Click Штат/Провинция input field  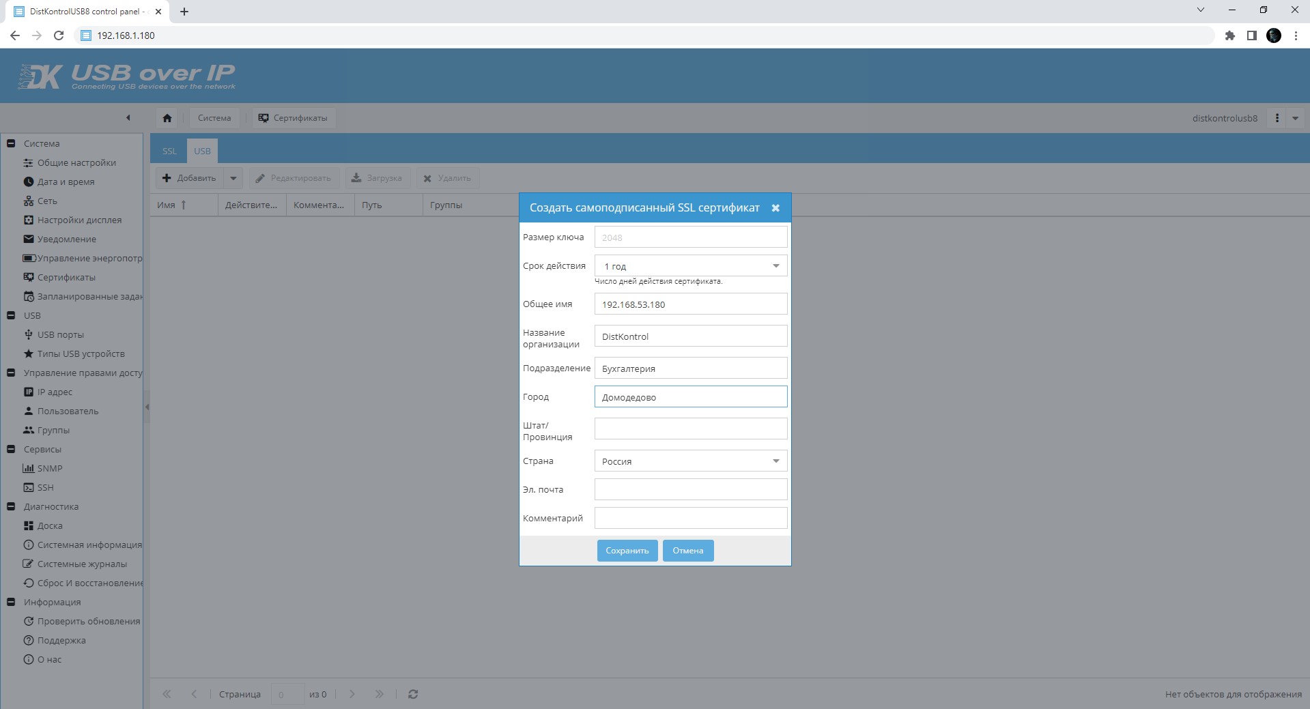click(691, 429)
